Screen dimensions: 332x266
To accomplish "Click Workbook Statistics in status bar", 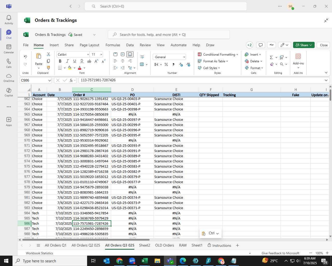I will click(x=39, y=253).
